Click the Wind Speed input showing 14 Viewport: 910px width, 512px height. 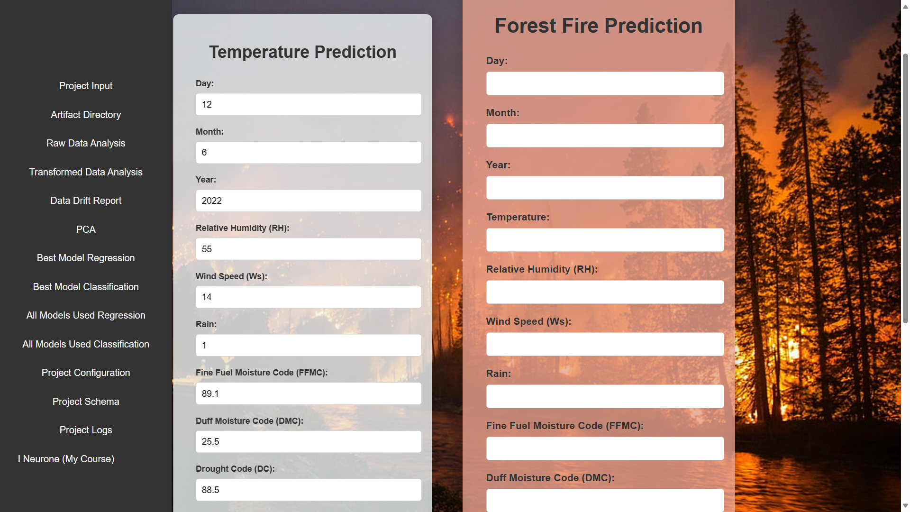tap(308, 297)
